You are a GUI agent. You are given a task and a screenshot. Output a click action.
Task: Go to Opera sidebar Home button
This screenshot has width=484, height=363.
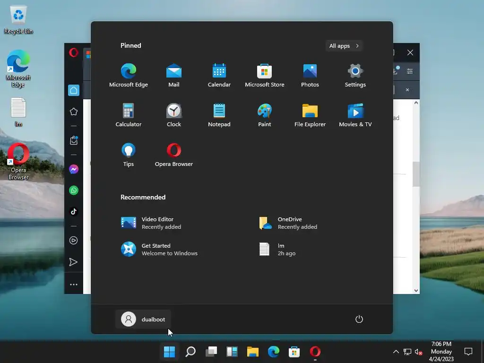(x=73, y=90)
